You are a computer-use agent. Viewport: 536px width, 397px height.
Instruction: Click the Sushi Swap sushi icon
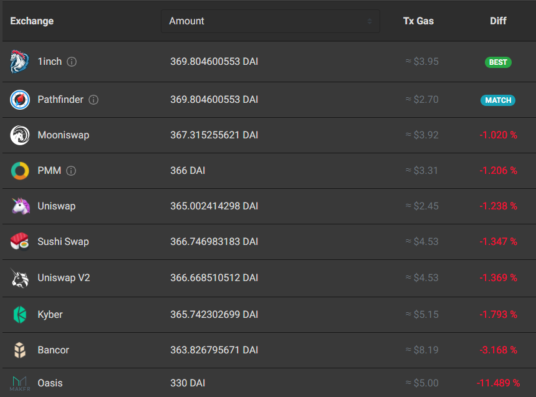(20, 242)
